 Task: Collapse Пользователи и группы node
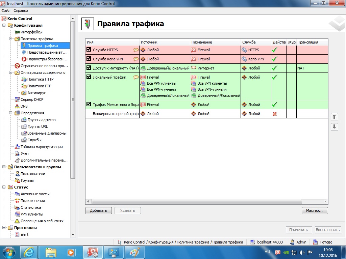coord(4,167)
